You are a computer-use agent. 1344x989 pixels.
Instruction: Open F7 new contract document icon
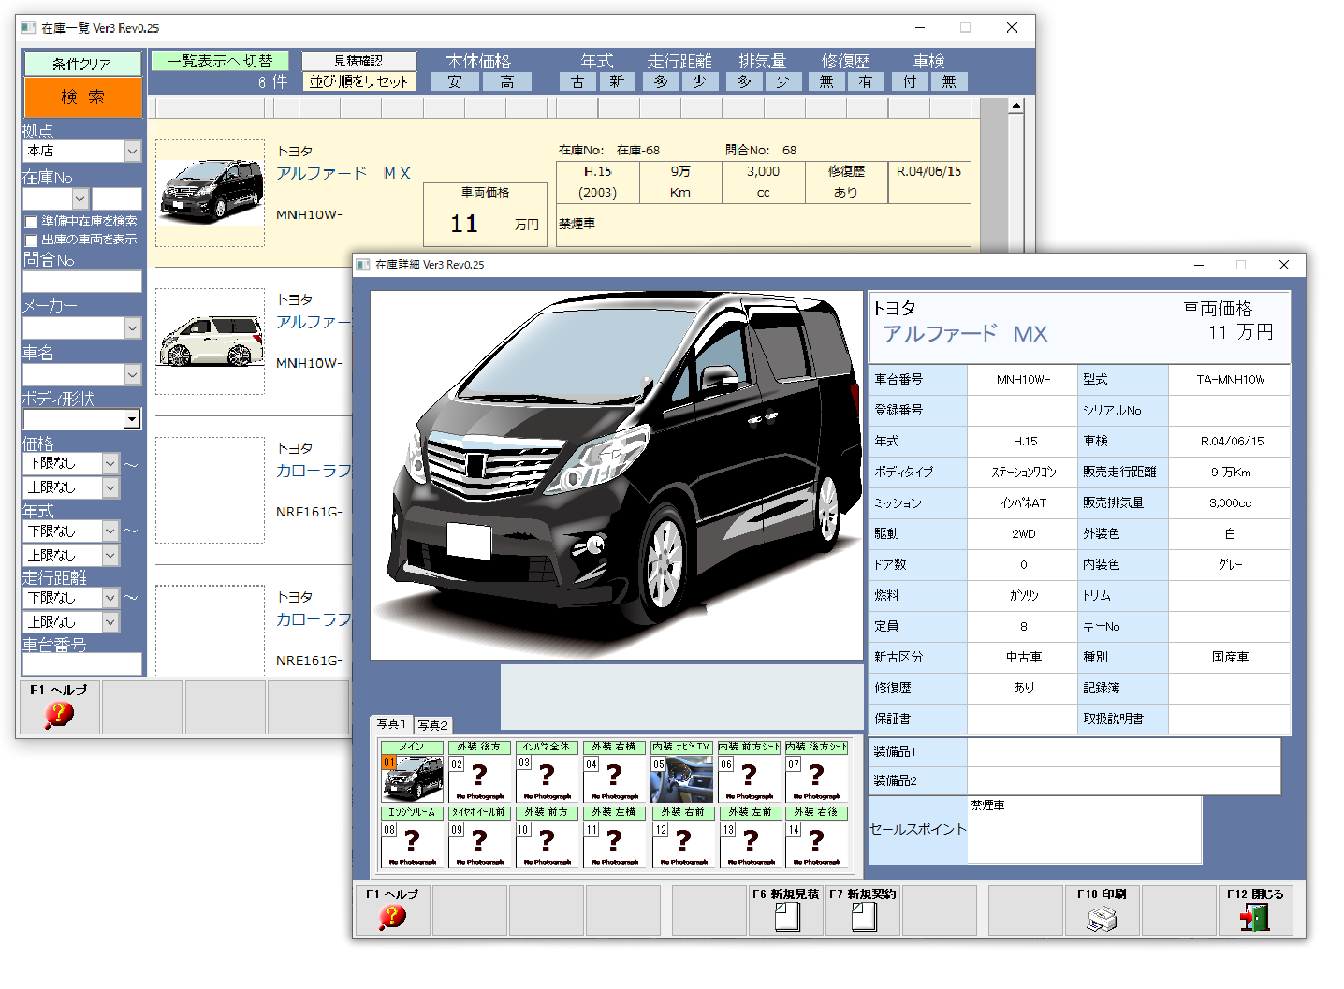tap(864, 917)
